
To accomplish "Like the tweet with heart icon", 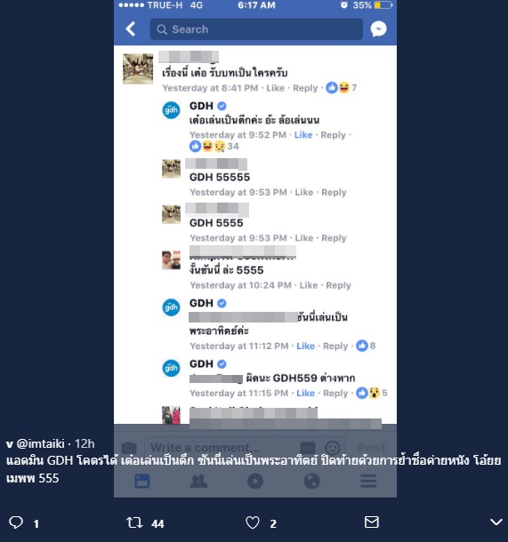I will [x=253, y=522].
